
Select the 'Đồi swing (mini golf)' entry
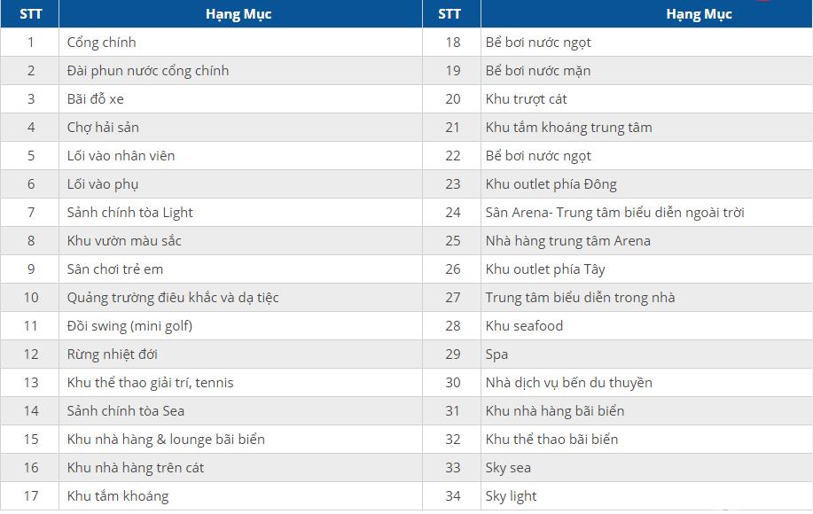129,326
